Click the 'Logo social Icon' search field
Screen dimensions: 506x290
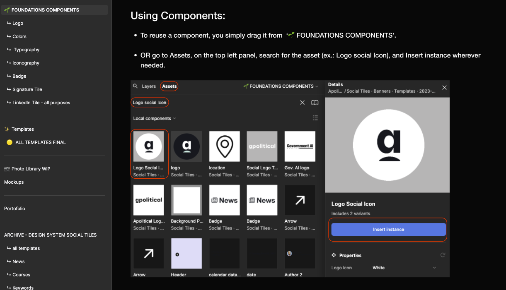150,103
